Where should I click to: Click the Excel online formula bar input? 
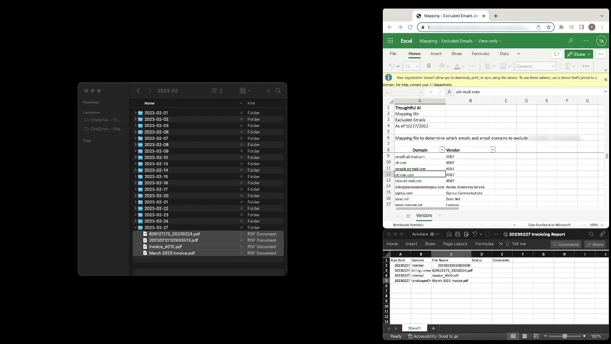(x=527, y=92)
